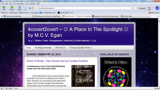Screen dimensions: 160x90
Task: Open Navigator from status bar component icon
Action: [x=2, y=88]
